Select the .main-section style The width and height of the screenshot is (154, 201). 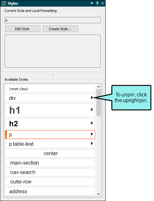50,163
